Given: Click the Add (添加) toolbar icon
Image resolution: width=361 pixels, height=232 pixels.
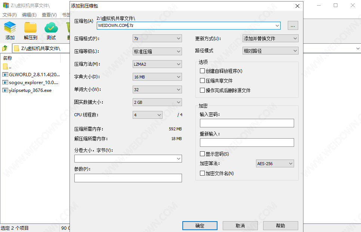Looking at the screenshot, I should tap(10, 28).
